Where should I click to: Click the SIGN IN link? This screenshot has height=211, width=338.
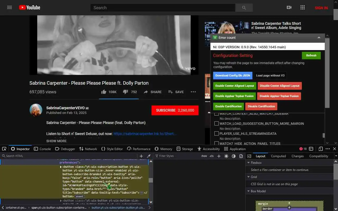pos(321,8)
